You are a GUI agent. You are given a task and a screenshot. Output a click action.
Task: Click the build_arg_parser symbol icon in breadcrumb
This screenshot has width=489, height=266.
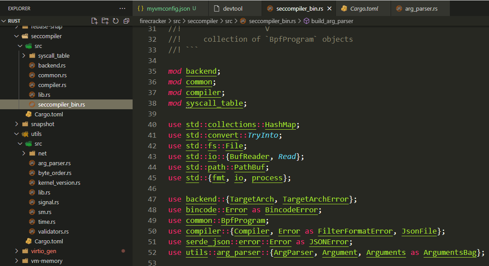coord(307,20)
